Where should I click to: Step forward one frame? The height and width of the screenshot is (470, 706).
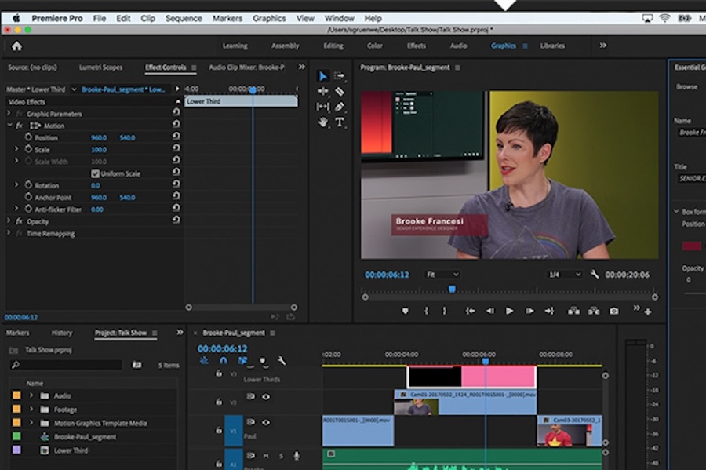point(529,311)
